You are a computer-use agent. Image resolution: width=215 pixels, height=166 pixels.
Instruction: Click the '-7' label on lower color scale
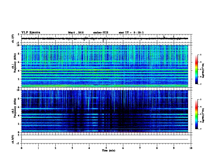200,129
